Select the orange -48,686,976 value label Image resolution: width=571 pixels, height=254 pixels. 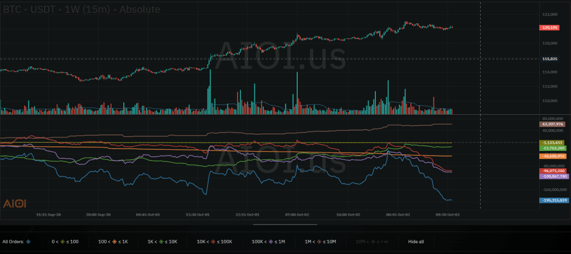pos(553,157)
